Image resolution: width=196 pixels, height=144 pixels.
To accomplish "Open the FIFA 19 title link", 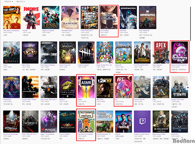I will (x=118, y=134).
